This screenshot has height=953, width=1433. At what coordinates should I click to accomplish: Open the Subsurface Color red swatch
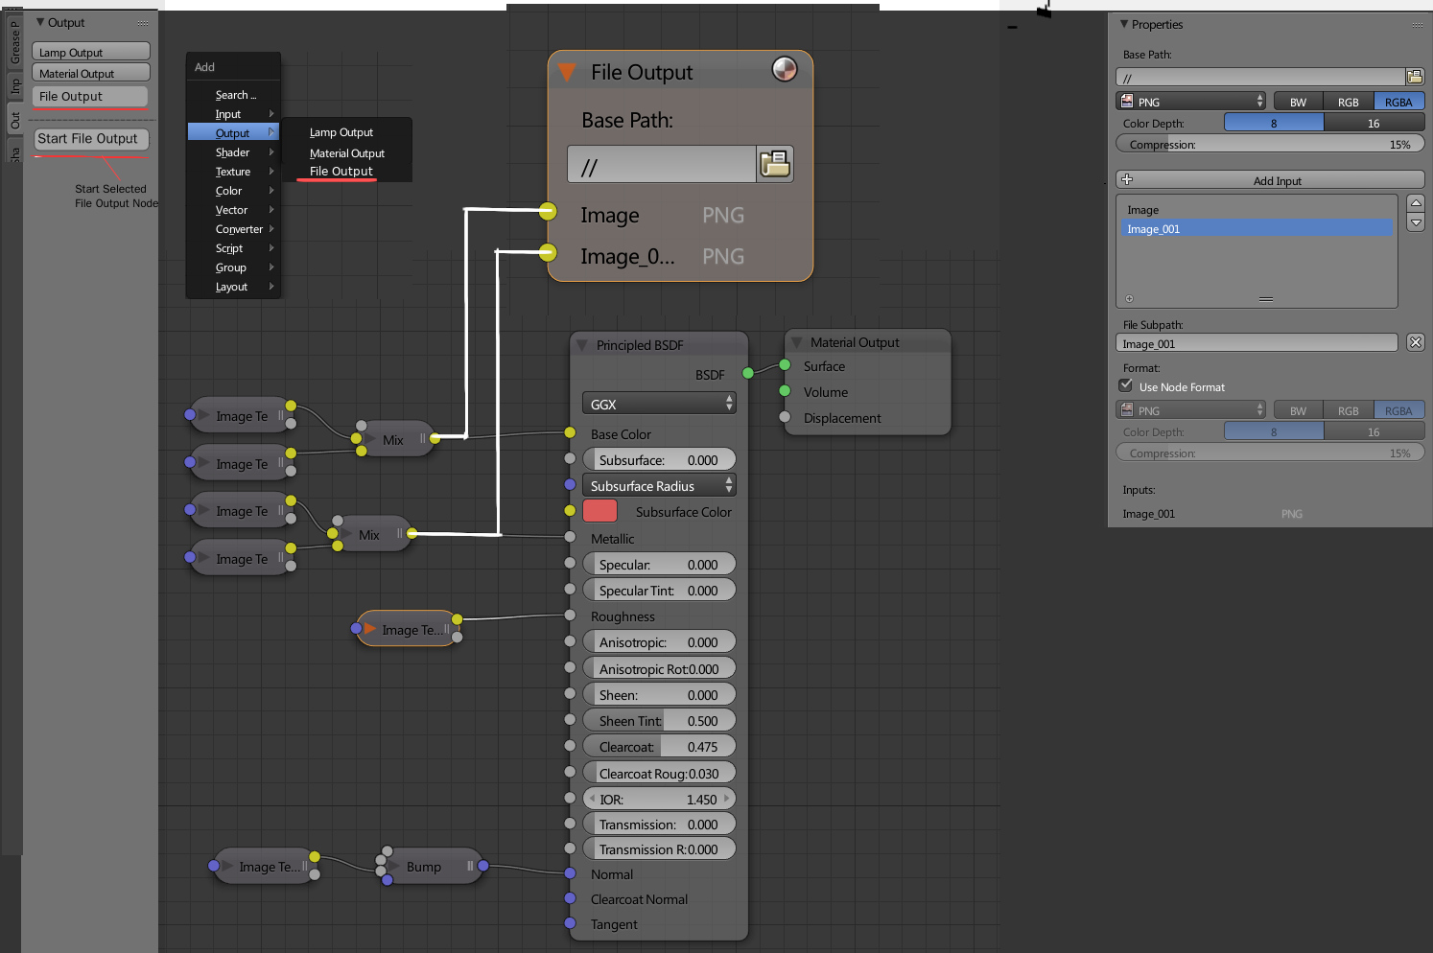tap(599, 511)
